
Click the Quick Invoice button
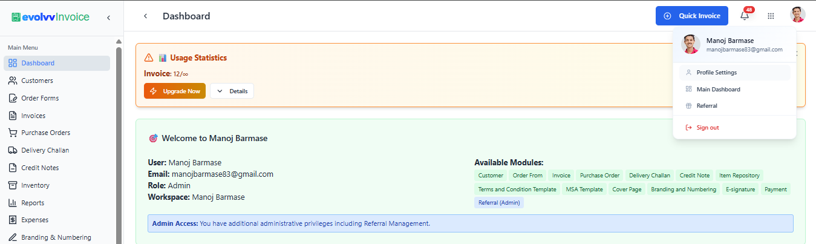[x=692, y=16]
